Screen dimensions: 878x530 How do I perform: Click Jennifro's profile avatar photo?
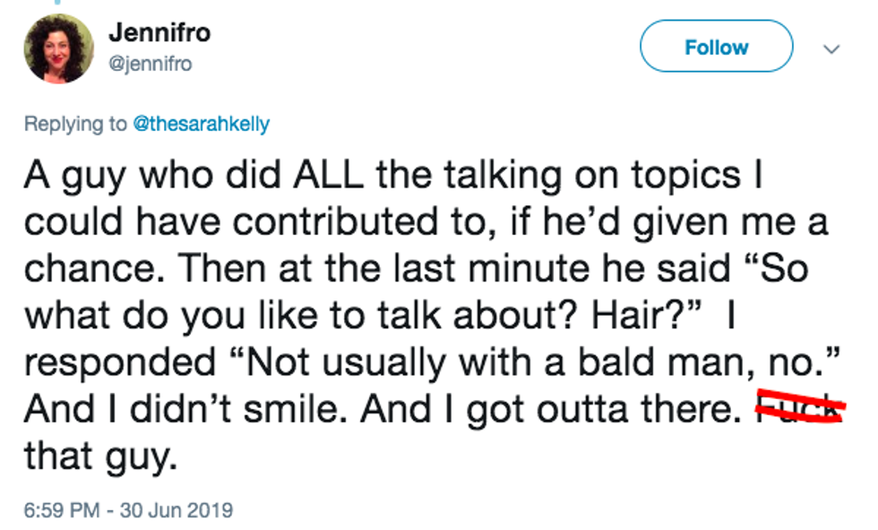tap(58, 48)
